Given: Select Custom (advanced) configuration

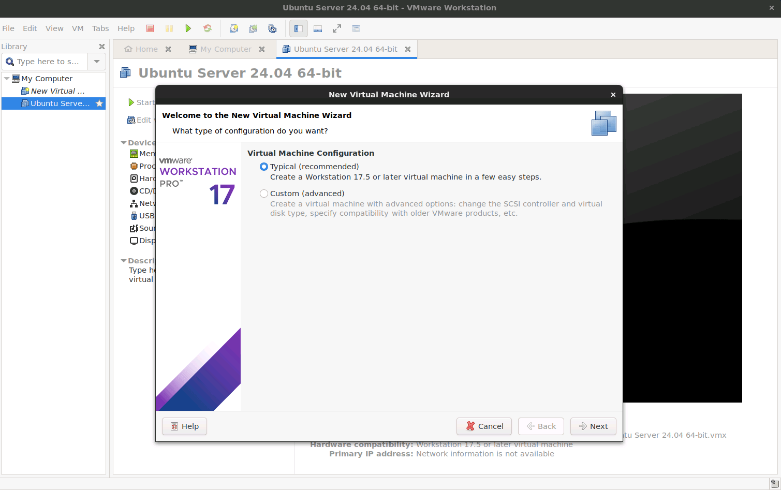Looking at the screenshot, I should tap(264, 194).
